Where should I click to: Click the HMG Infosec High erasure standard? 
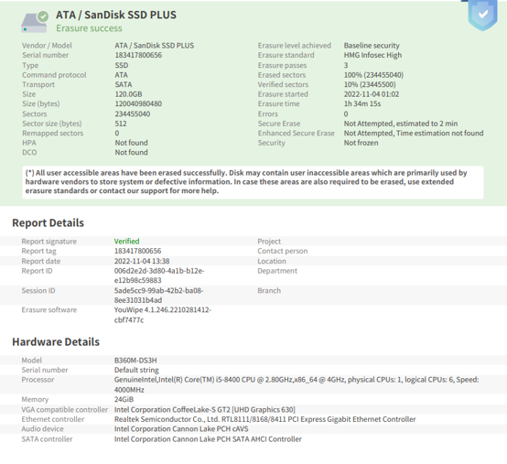coord(372,55)
